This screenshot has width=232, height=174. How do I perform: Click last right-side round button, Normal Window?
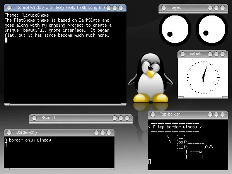(x=121, y=8)
